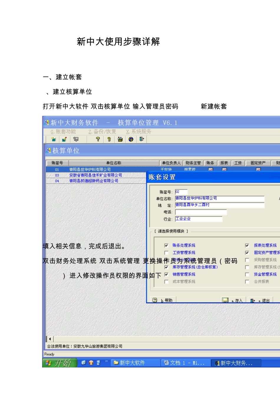Screen dimensions: 280x397
Task: Toggle 采购管理系统 checkbox
Action: [247, 260]
